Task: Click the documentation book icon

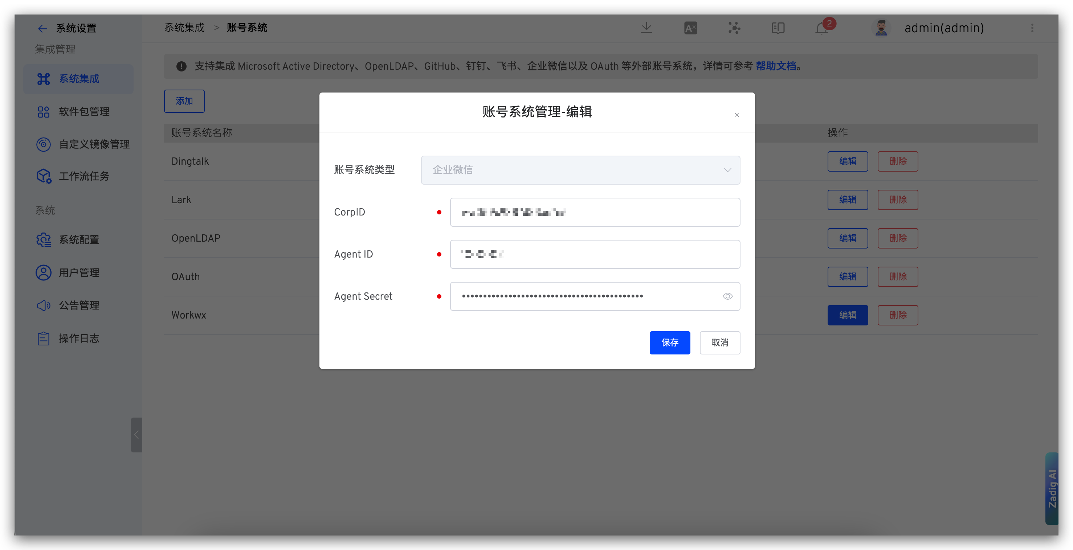Action: coord(778,28)
